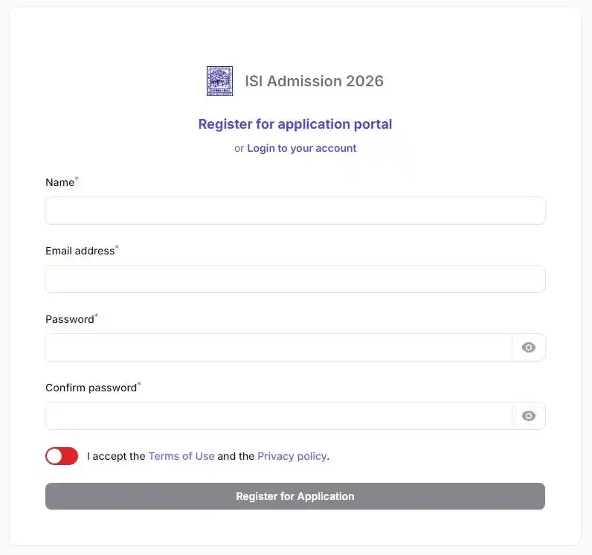Open the Login to your account link
The width and height of the screenshot is (592, 555).
click(x=301, y=148)
